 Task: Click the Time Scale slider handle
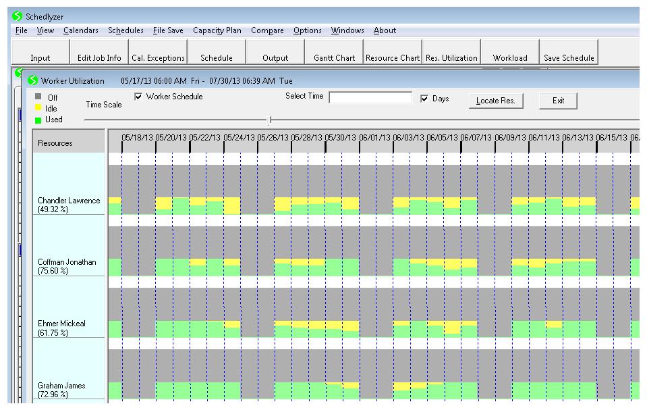[270, 120]
